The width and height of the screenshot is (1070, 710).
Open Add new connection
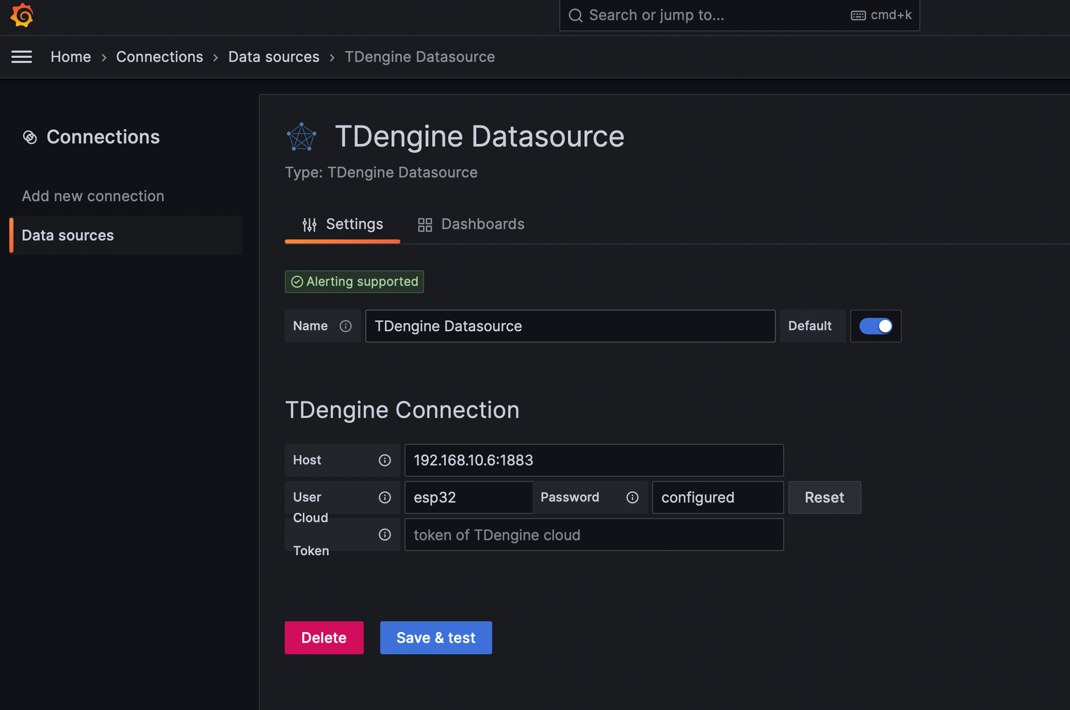(93, 196)
